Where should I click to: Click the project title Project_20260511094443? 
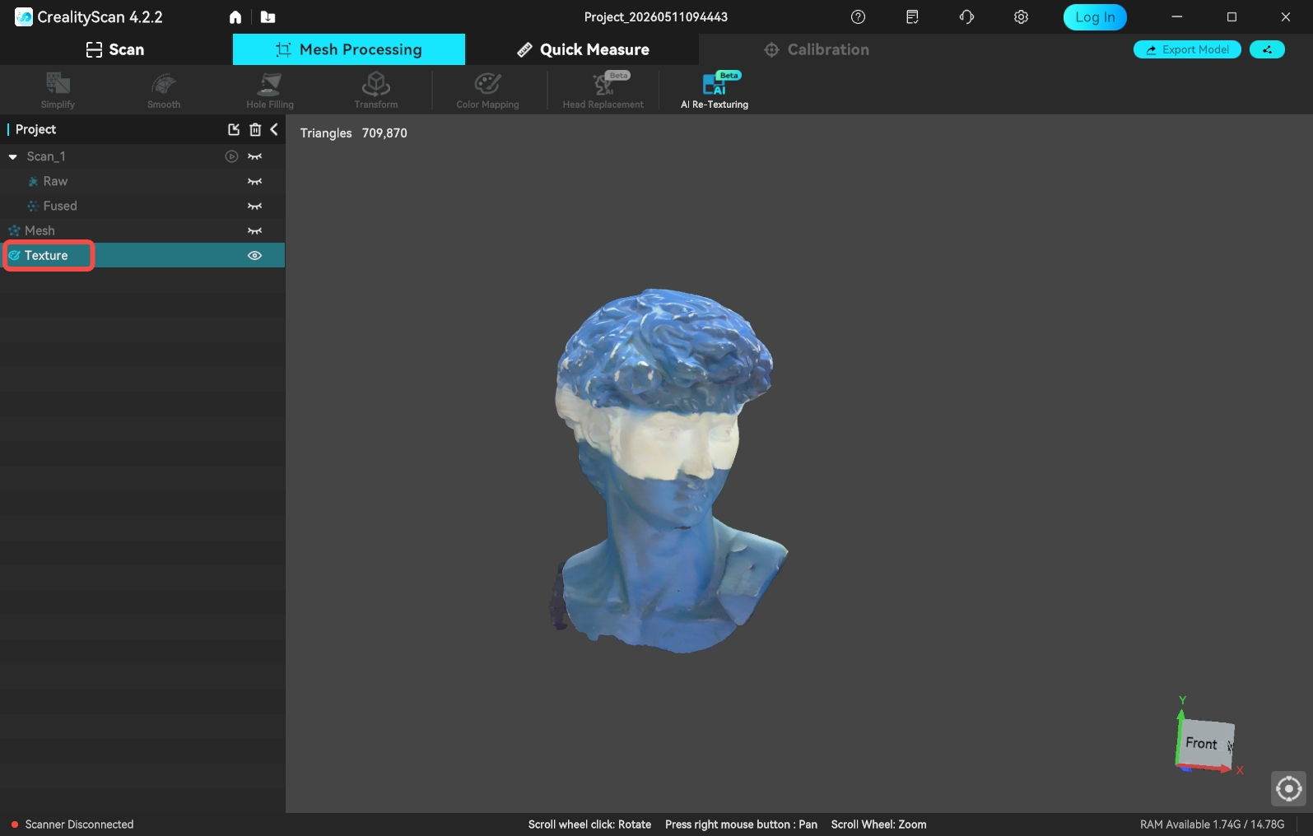(656, 17)
